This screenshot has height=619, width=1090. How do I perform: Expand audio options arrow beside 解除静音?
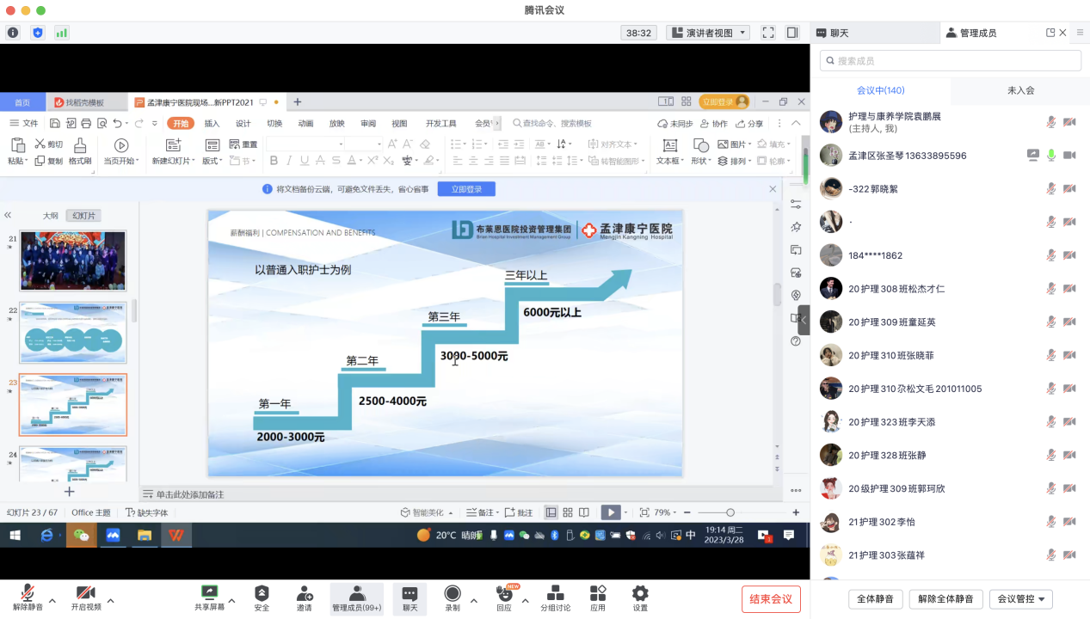(x=52, y=600)
